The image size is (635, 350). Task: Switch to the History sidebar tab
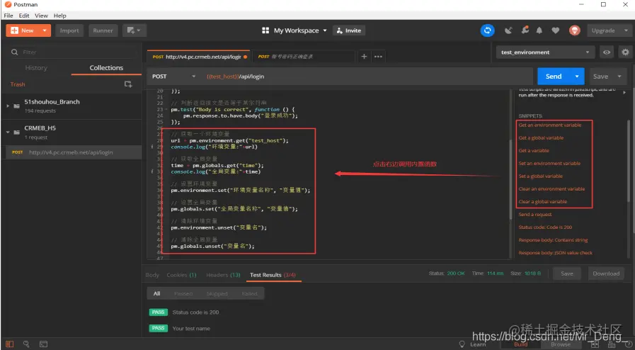[x=36, y=67]
